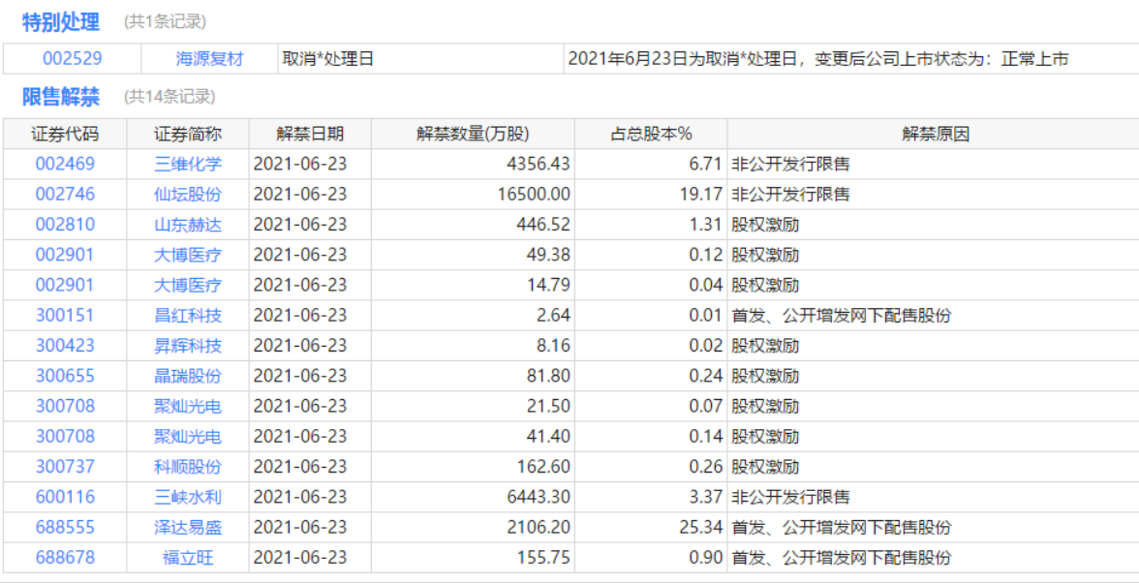Select the 19.17 percentage cell
The width and height of the screenshot is (1139, 583).
click(x=652, y=195)
